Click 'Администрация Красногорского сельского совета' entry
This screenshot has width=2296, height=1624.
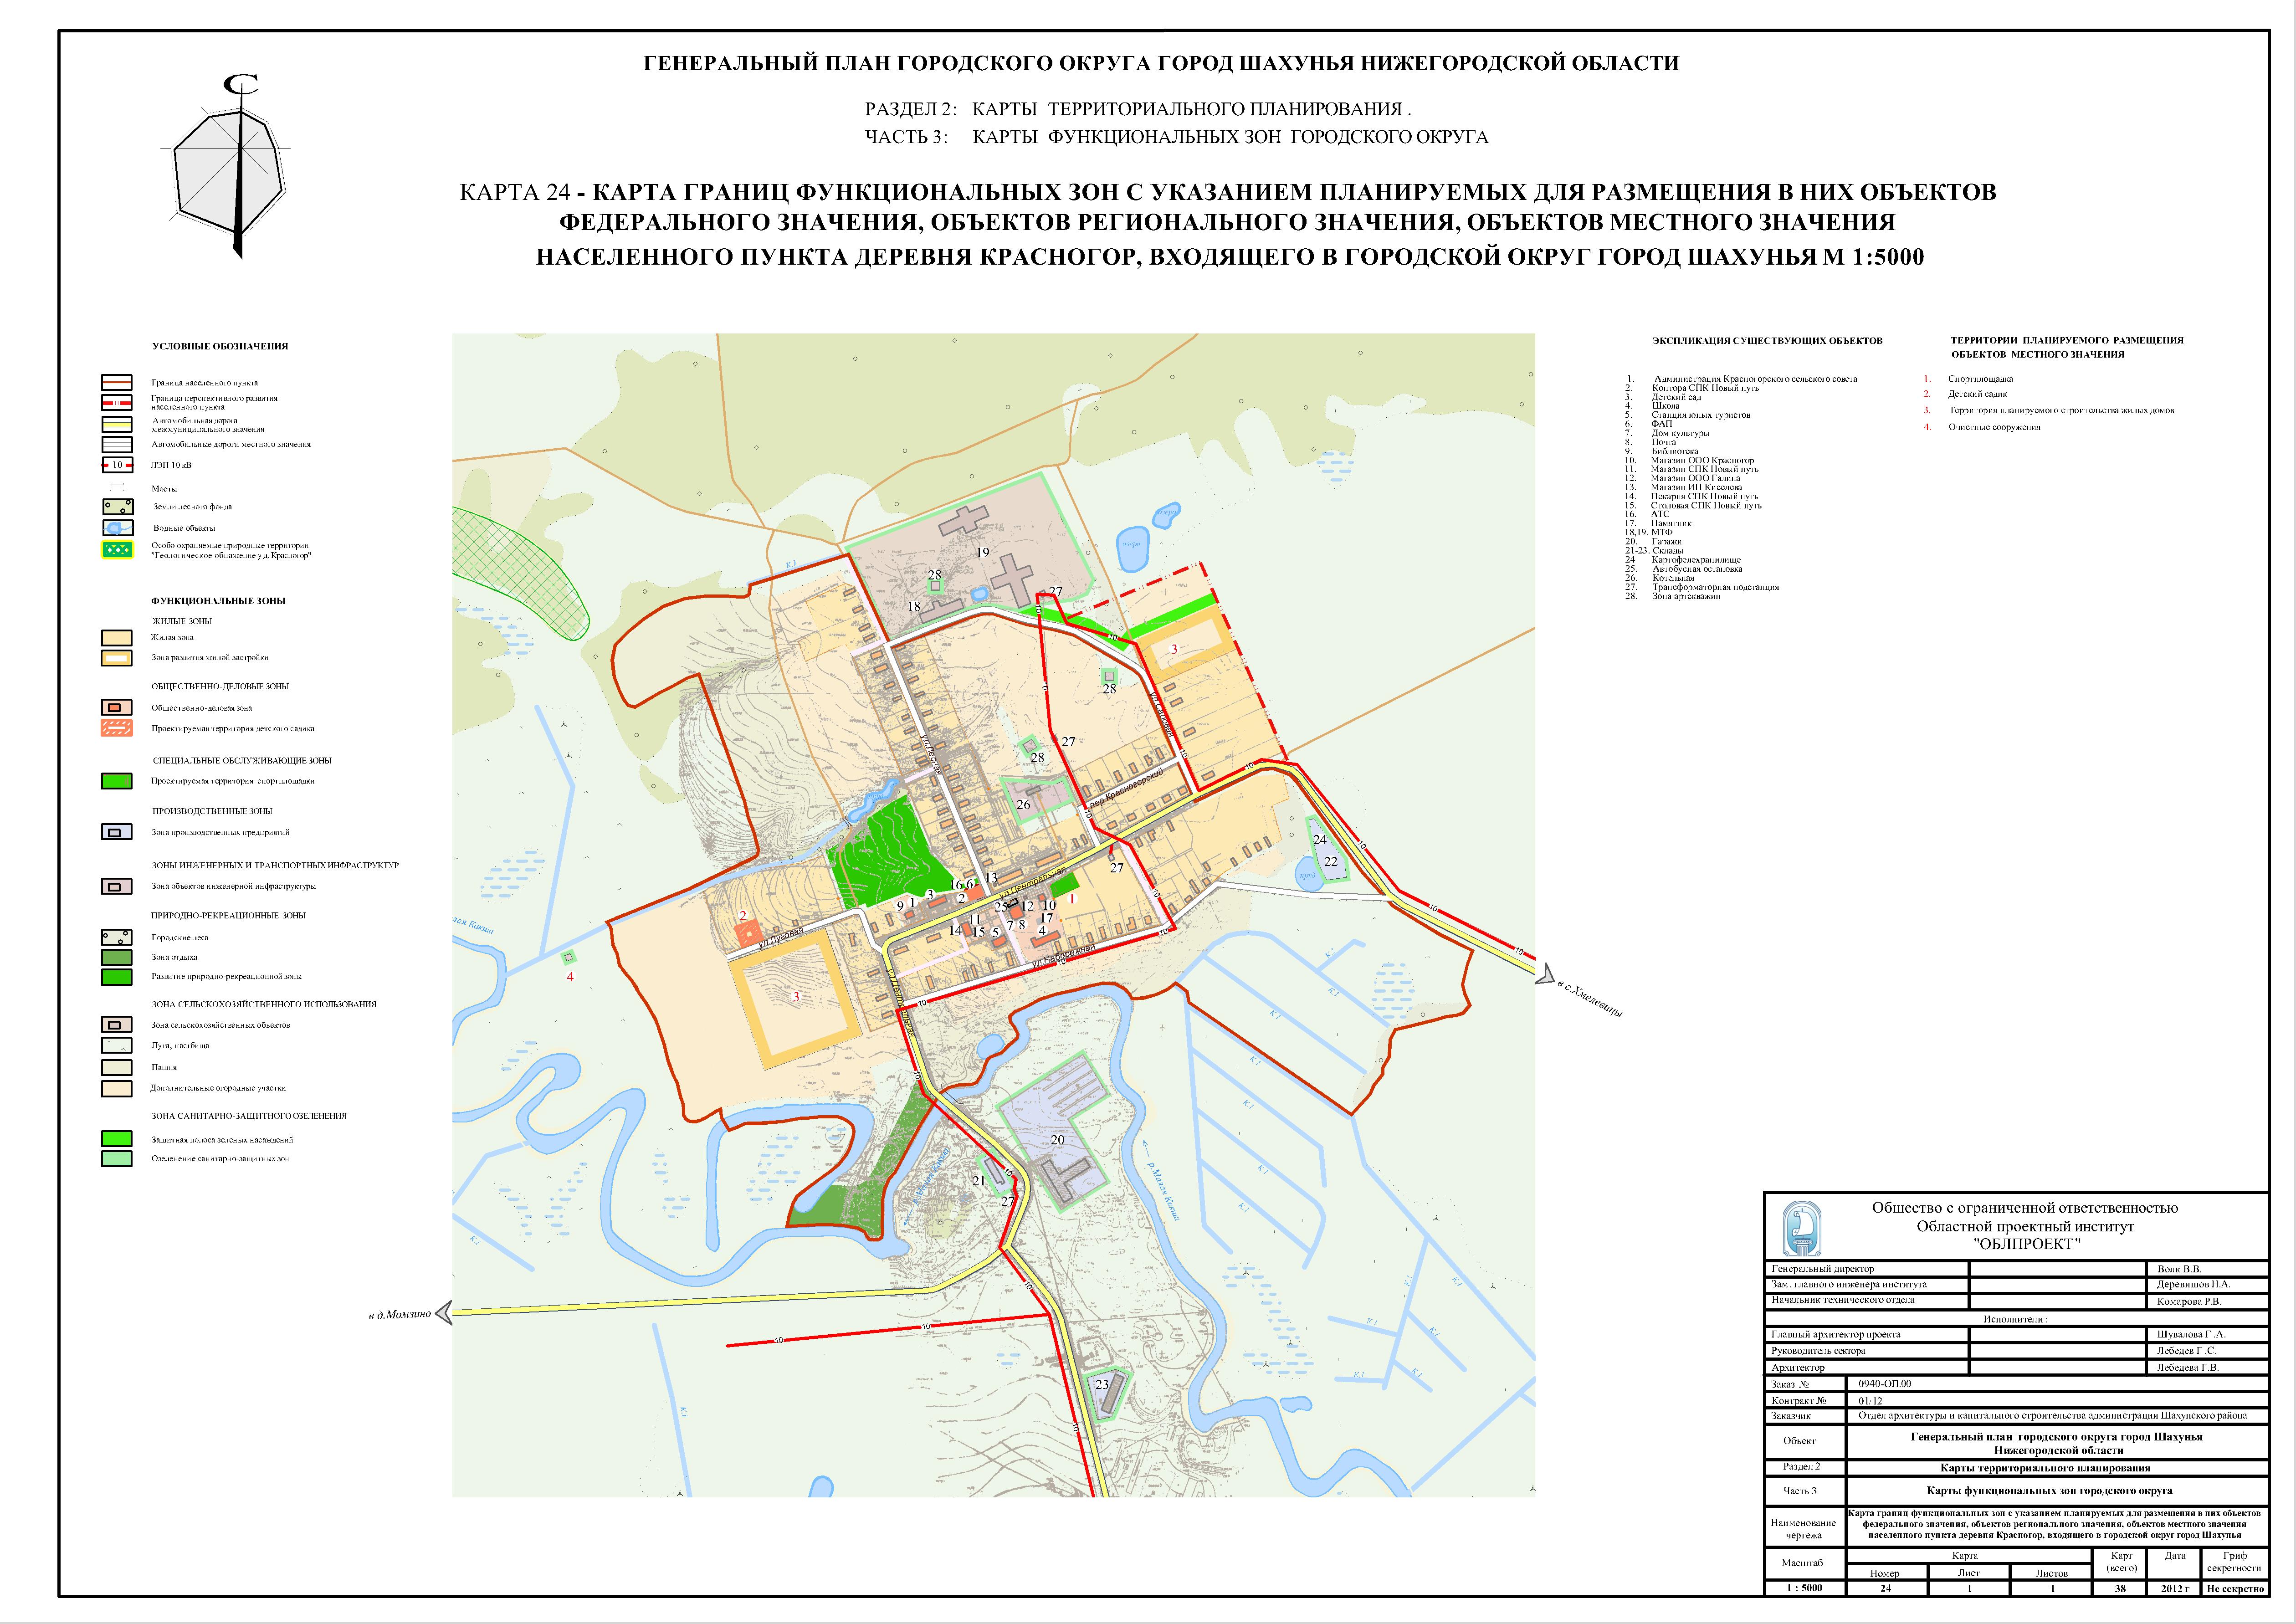click(1755, 379)
